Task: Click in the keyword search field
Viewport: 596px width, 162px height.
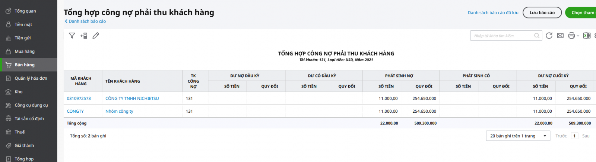Action: [x=503, y=36]
